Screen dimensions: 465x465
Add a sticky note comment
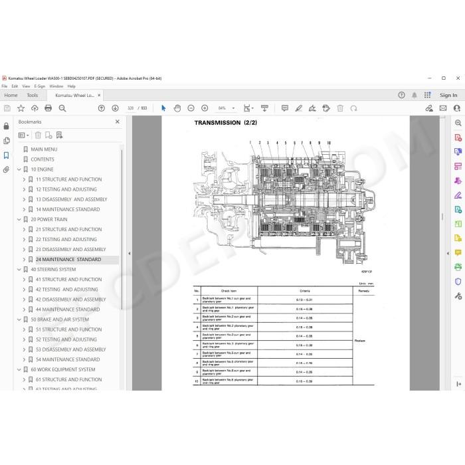coord(285,108)
